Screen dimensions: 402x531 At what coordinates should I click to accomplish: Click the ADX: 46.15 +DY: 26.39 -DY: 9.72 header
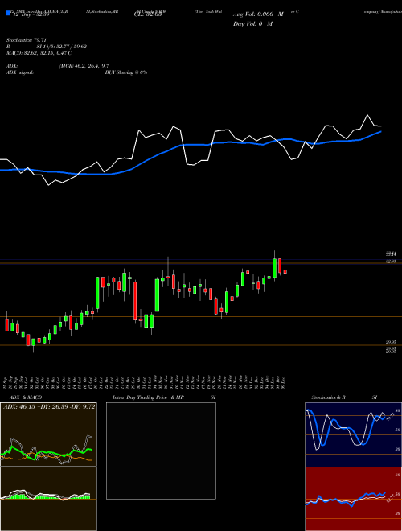coord(49,406)
